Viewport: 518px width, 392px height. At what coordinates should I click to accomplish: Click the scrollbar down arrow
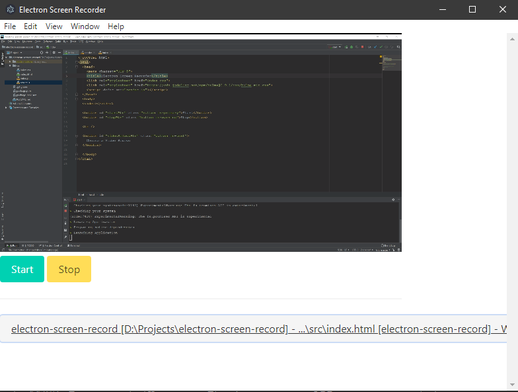point(512,385)
